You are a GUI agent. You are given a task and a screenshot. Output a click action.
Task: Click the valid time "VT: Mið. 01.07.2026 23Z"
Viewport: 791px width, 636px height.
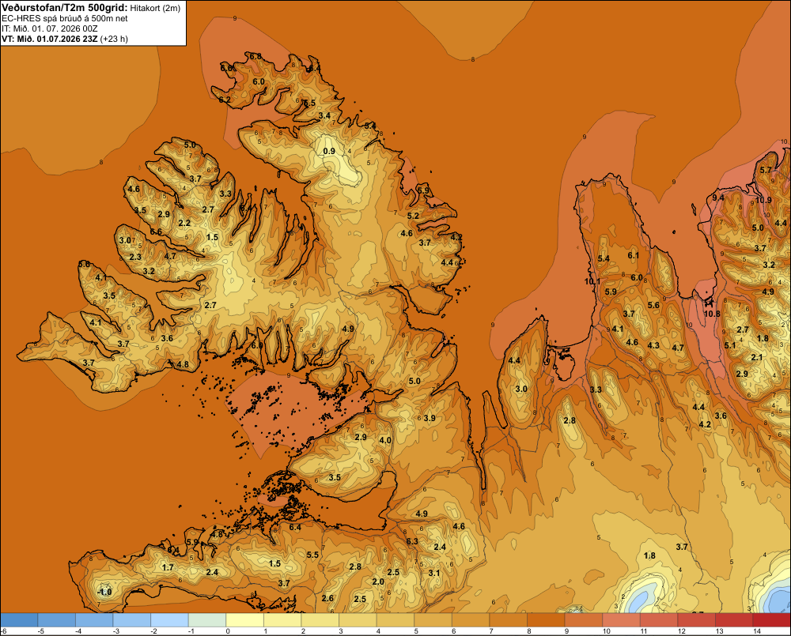point(50,39)
